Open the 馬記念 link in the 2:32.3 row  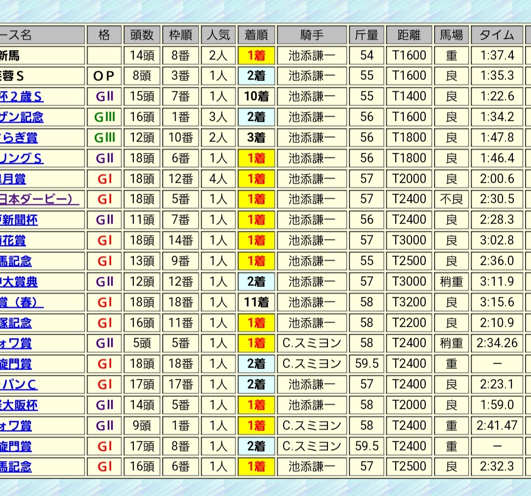pos(16,467)
